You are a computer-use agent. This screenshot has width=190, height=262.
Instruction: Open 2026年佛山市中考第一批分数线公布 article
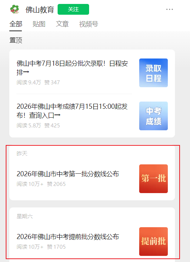(x=68, y=174)
